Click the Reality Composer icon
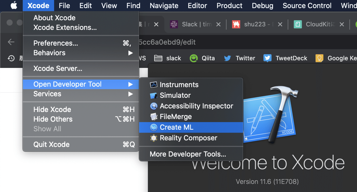357x192 pixels. tap(154, 138)
